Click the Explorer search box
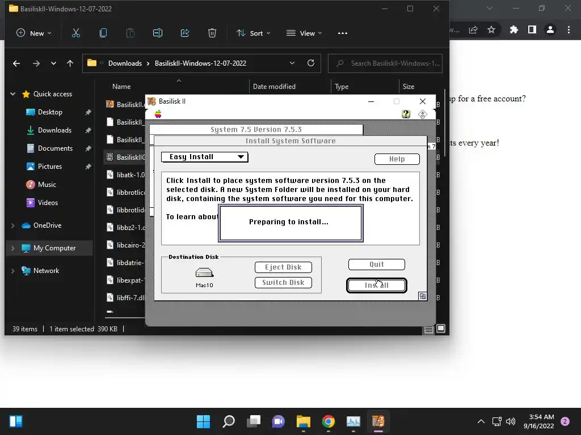The width and height of the screenshot is (581, 435). point(385,63)
